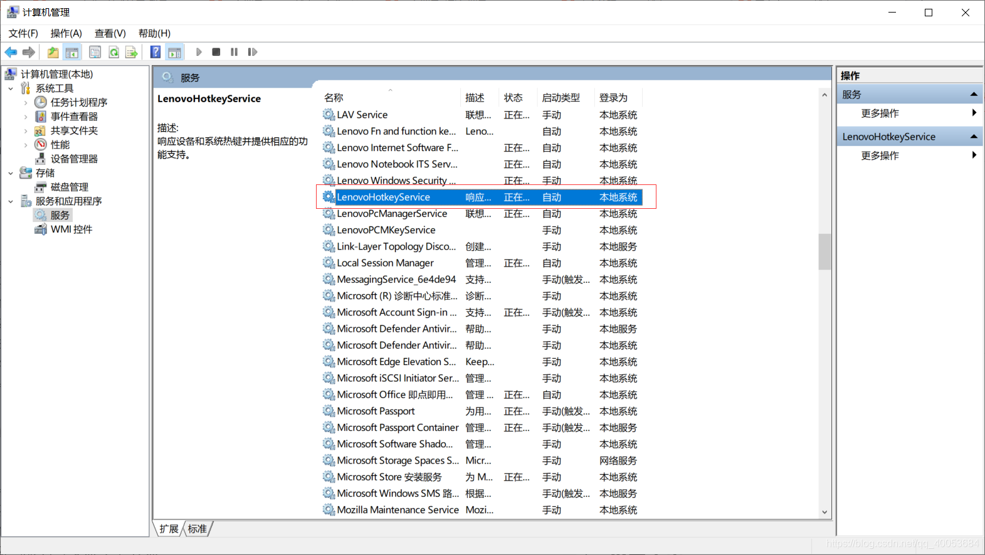Open the 文件(F) menu
The height and width of the screenshot is (555, 985).
tap(23, 33)
